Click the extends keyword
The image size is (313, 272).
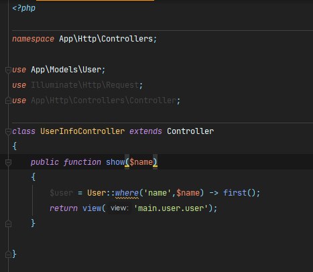145,131
